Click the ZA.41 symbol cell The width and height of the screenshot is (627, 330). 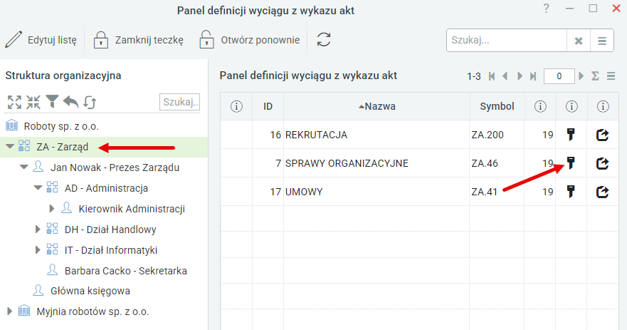pos(497,192)
